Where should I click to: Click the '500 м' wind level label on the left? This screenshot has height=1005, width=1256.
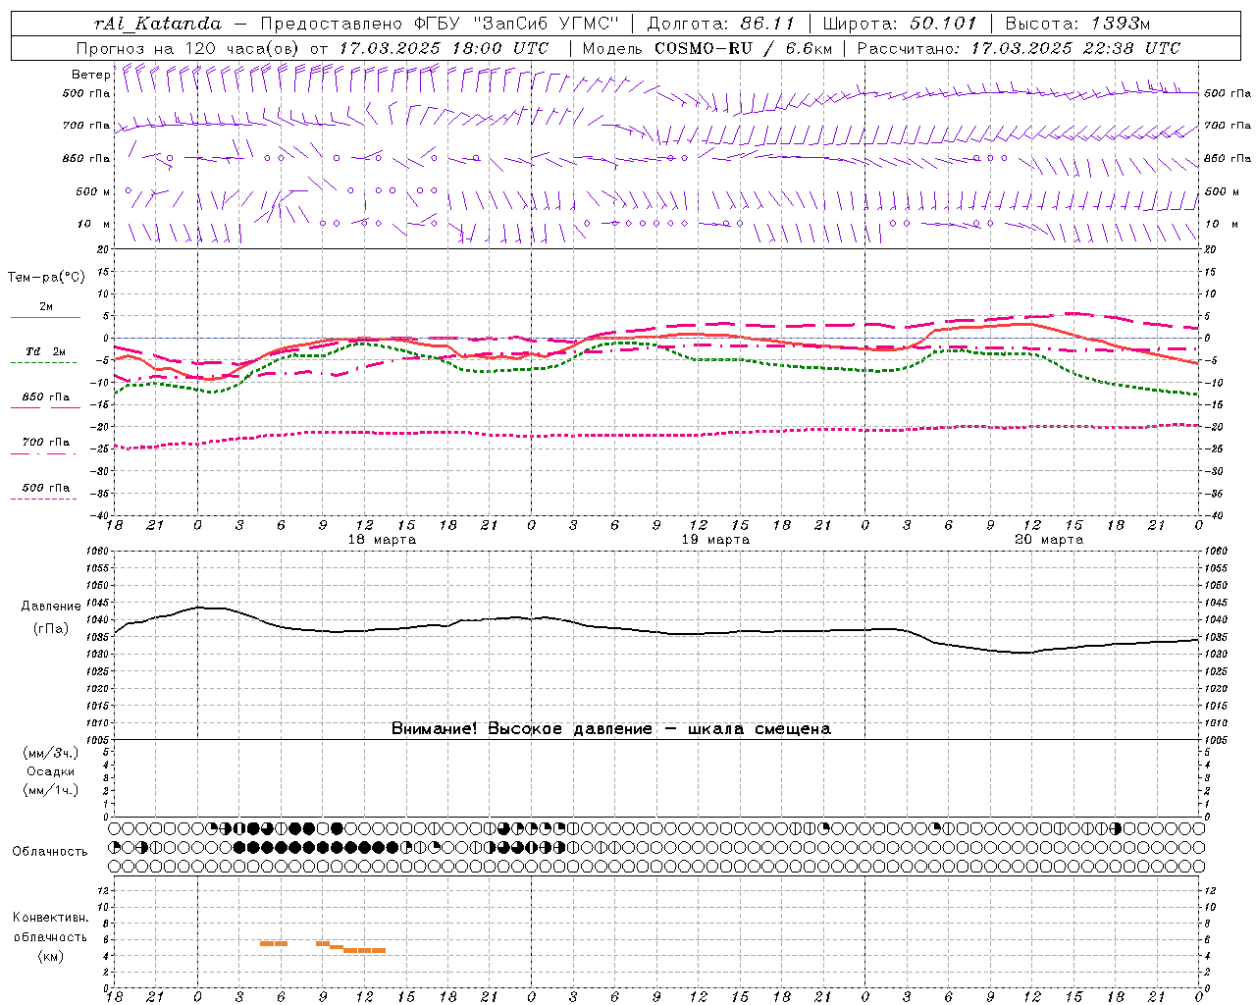[93, 192]
